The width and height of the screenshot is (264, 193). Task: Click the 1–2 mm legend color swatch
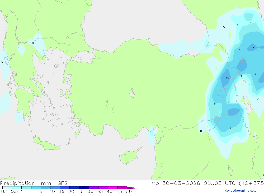pos(26,188)
